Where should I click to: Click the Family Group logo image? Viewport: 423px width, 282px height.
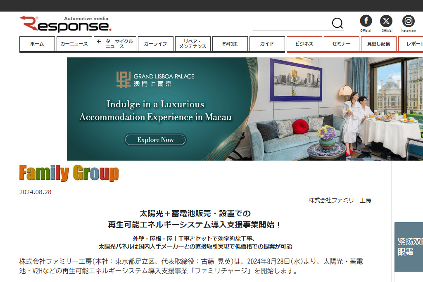[69, 173]
